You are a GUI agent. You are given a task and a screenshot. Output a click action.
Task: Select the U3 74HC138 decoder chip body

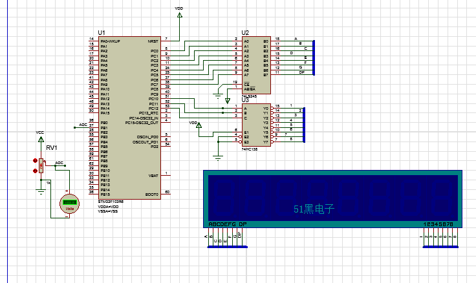(256, 125)
